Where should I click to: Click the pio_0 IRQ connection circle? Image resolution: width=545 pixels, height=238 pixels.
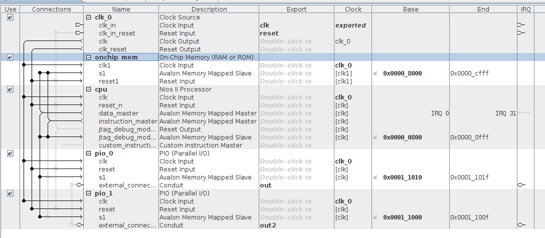pyautogui.click(x=521, y=185)
